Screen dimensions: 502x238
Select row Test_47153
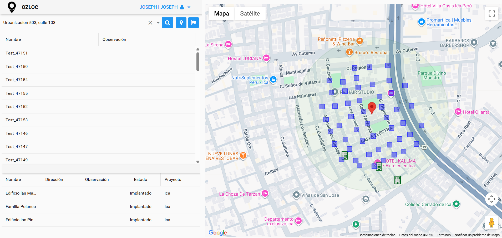click(x=98, y=120)
